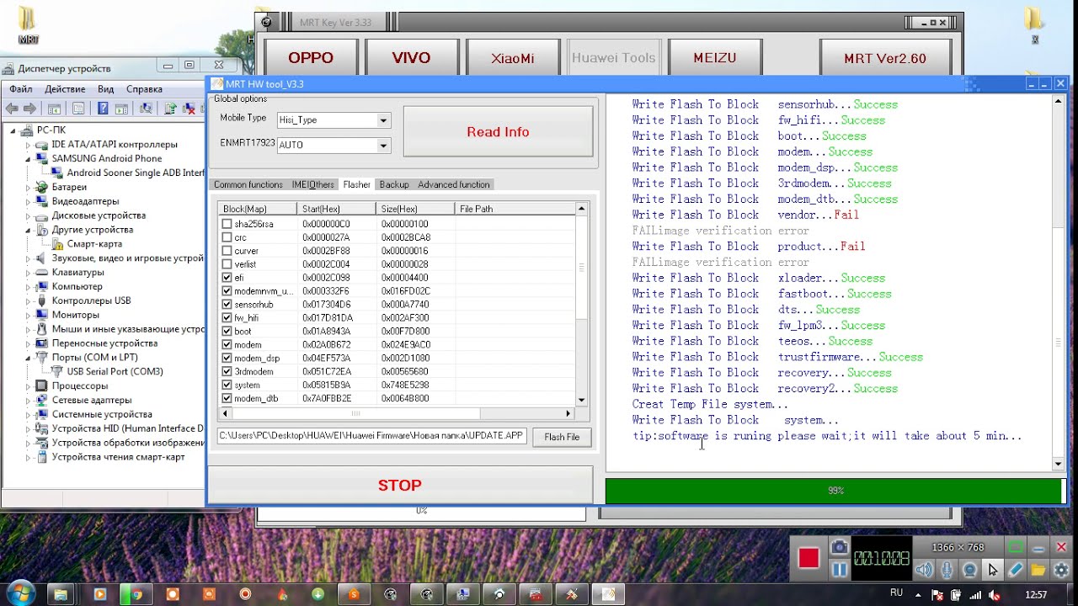Check the curver block checkbox
1078x606 pixels.
227,251
